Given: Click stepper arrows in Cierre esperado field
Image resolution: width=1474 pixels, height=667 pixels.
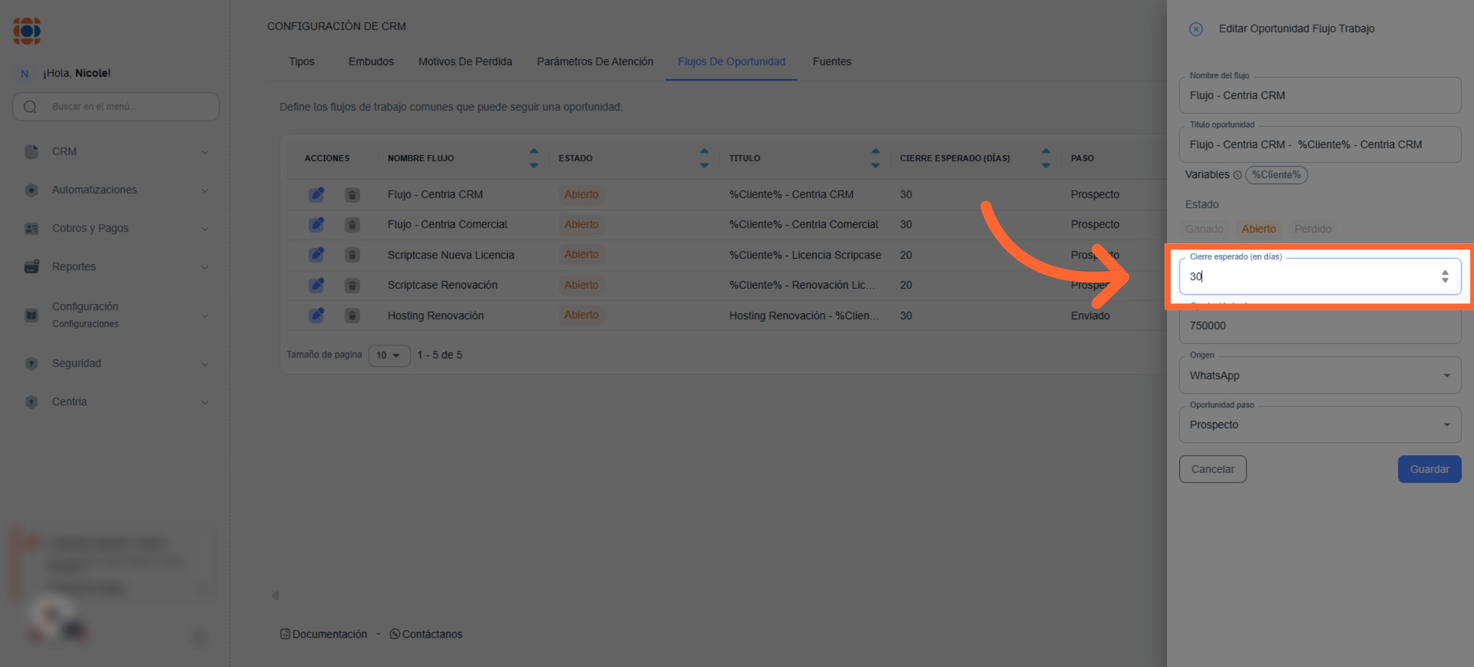Looking at the screenshot, I should point(1445,276).
